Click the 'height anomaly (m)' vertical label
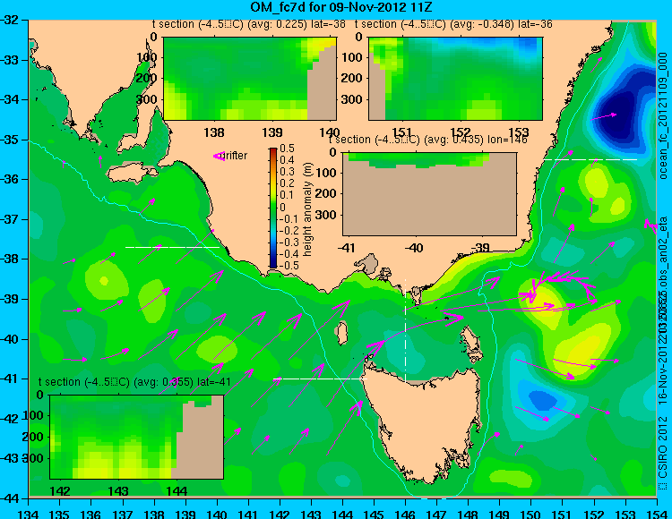 (307, 209)
